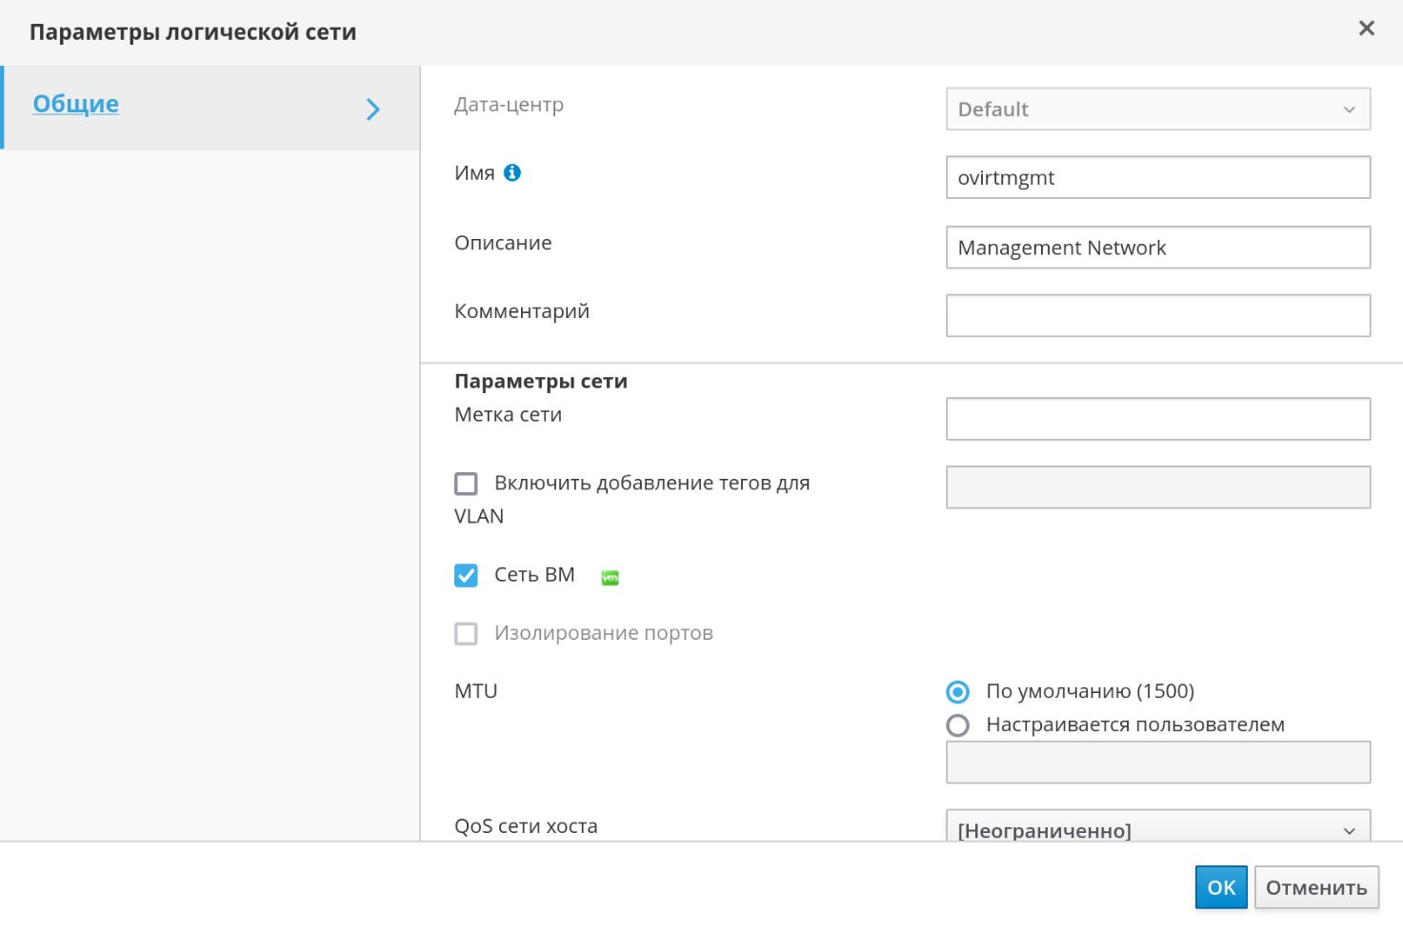
Task: Focus the Описание text field
Action: point(1157,248)
